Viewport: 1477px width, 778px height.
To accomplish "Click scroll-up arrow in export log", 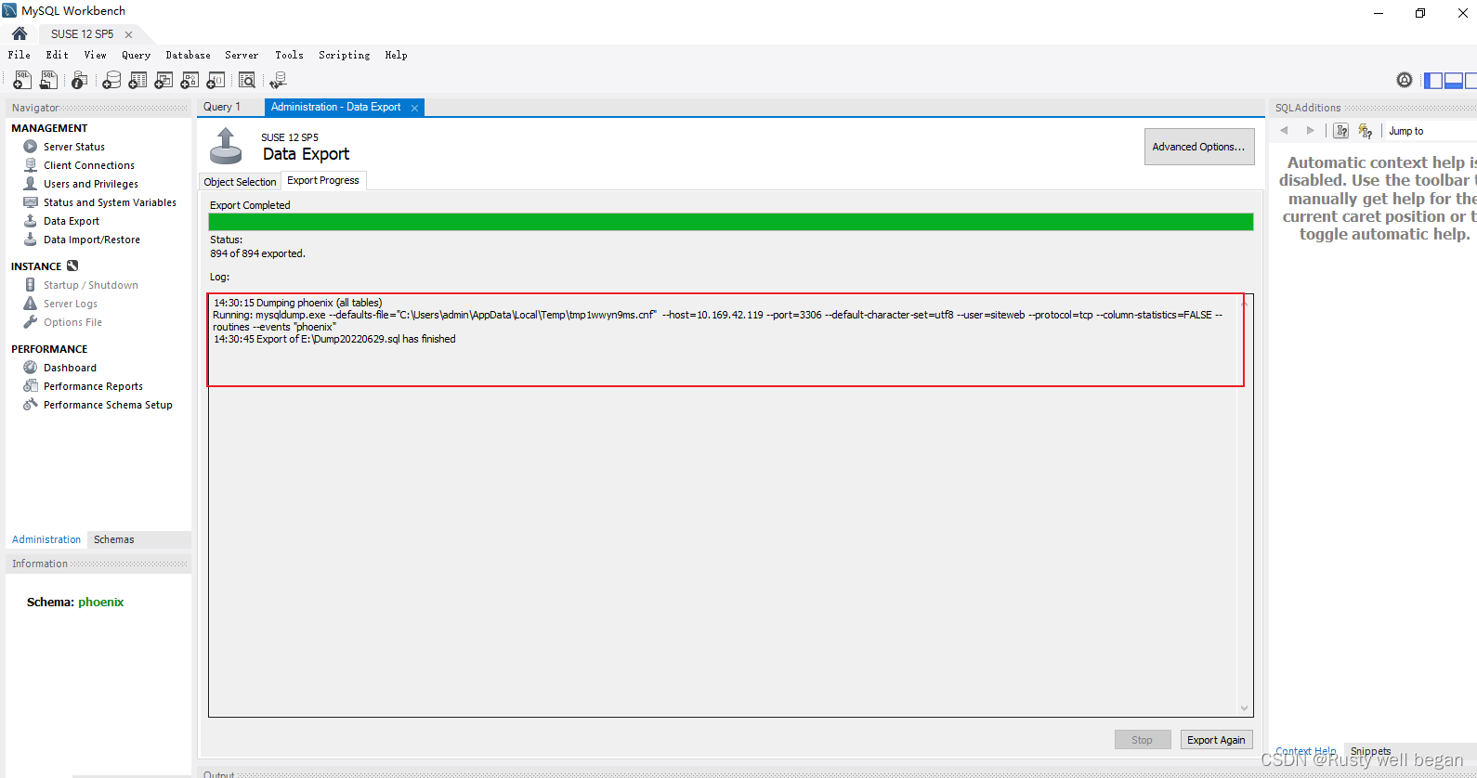I will (1245, 303).
